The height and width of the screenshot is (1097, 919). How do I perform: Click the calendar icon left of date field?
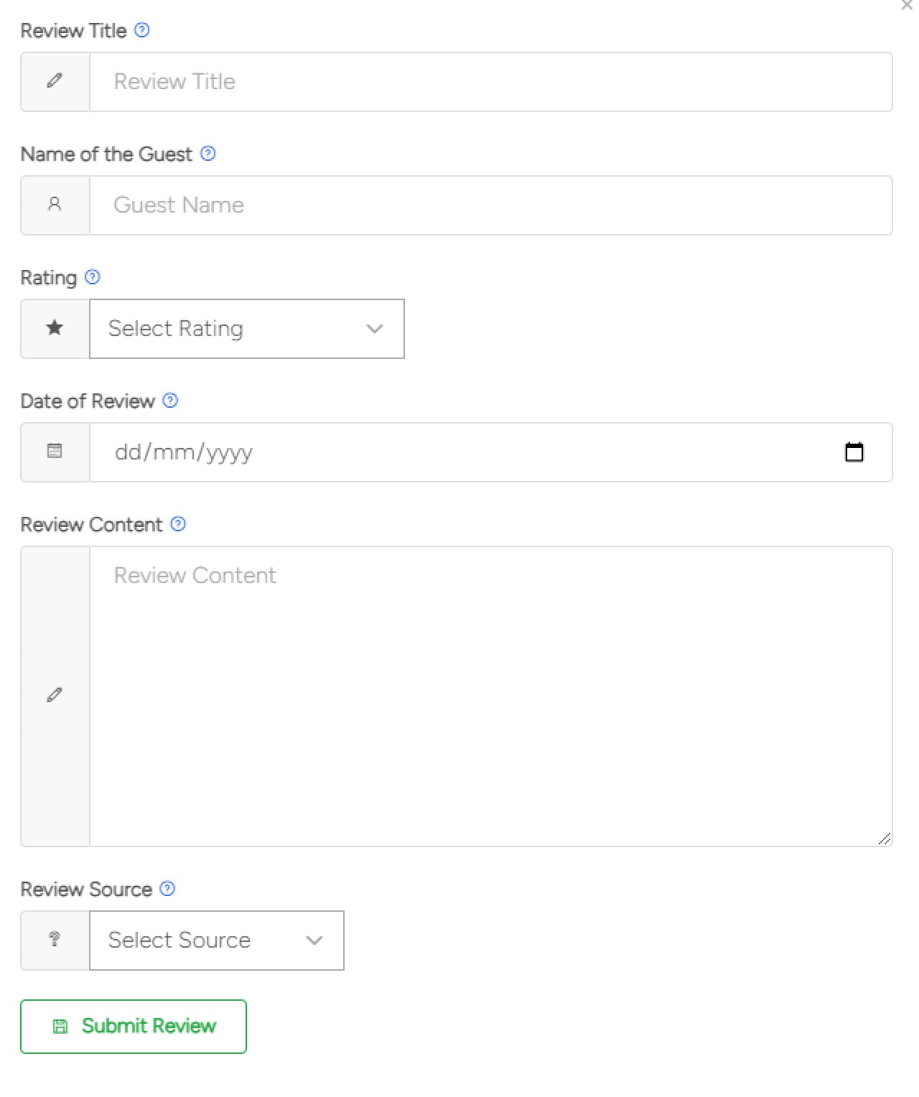[x=55, y=452]
